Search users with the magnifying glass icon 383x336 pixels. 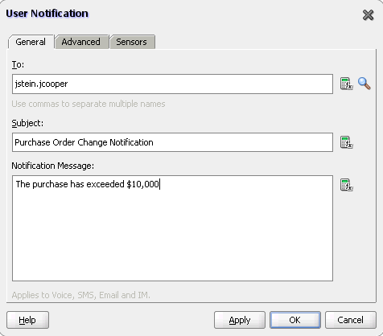coord(364,84)
